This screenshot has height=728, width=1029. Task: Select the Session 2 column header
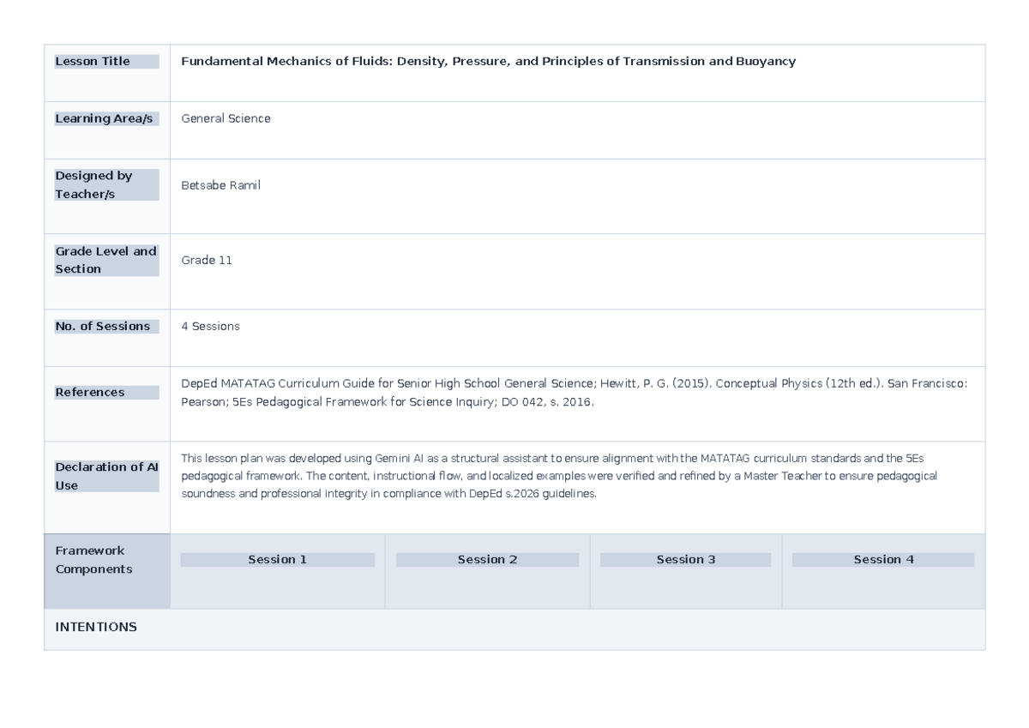487,560
